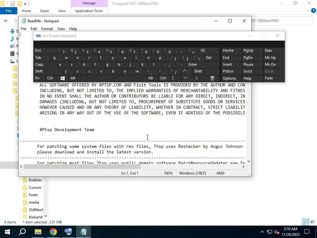317x238 pixels.
Task: Open Notepad File menu
Action: coord(24,29)
